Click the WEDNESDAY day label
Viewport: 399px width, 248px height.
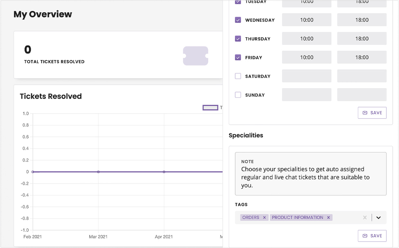[260, 20]
